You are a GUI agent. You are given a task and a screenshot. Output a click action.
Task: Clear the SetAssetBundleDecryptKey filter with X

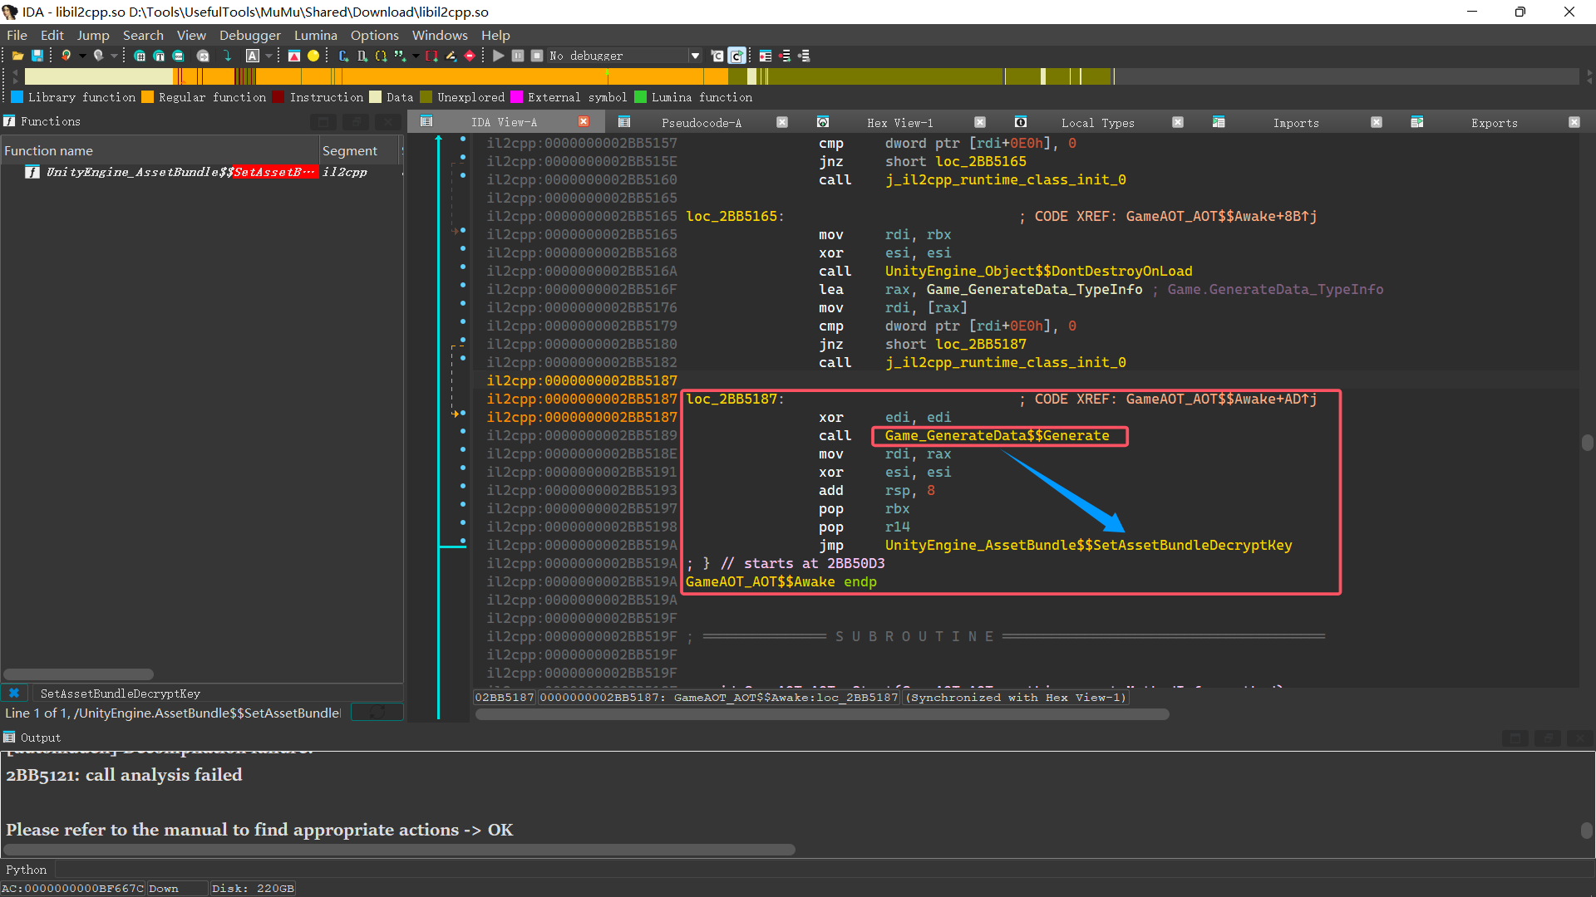[x=14, y=693]
